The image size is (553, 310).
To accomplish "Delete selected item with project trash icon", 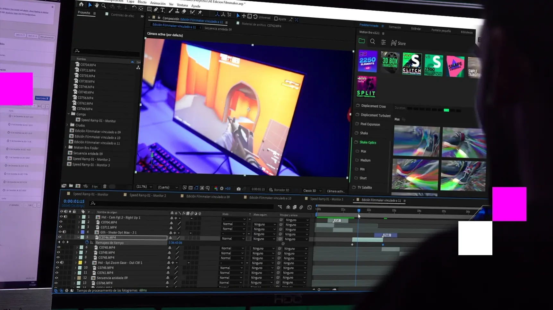I will pos(105,186).
